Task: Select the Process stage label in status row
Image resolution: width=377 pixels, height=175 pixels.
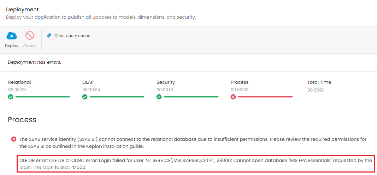Action: click(x=240, y=82)
